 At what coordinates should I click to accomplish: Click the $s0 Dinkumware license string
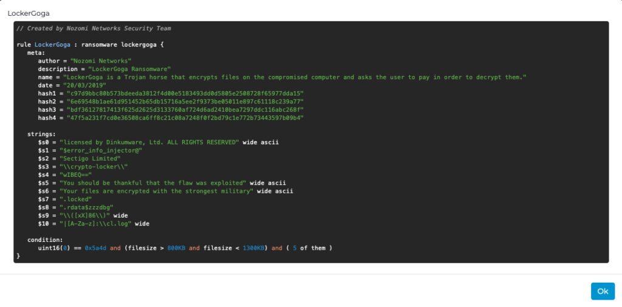(x=149, y=142)
